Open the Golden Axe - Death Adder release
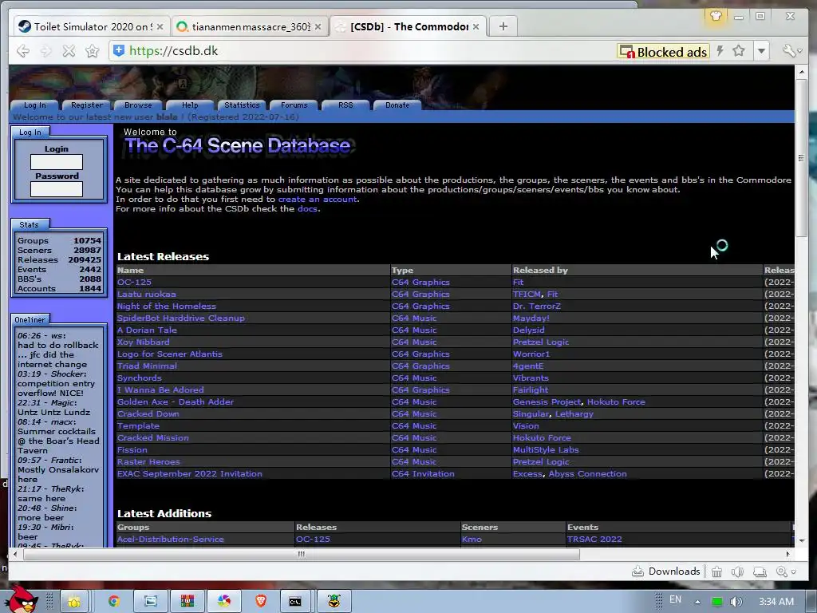This screenshot has height=613, width=817. 175,402
